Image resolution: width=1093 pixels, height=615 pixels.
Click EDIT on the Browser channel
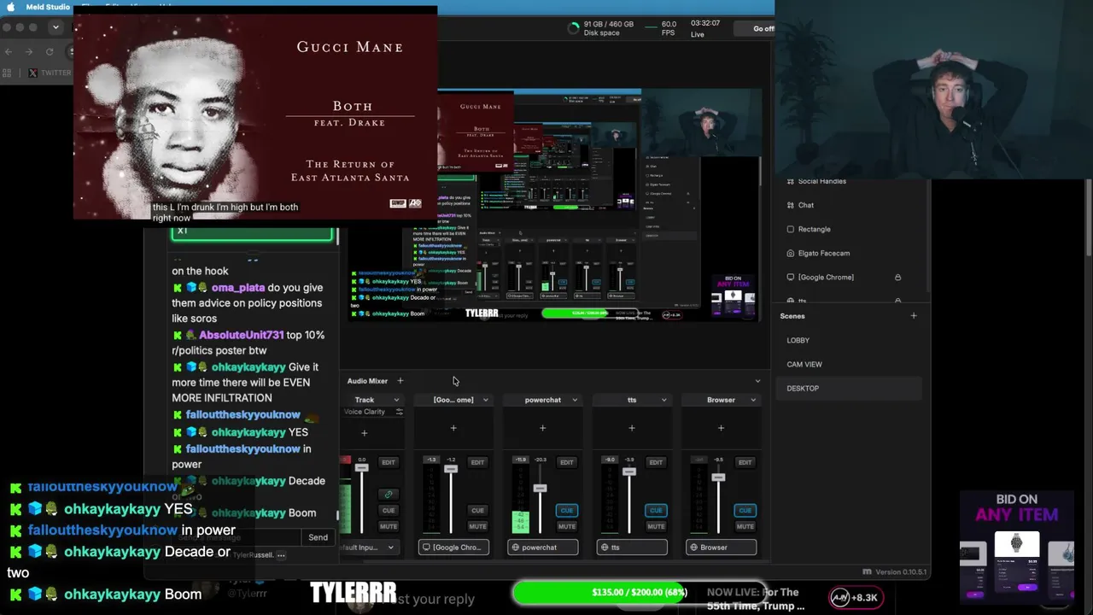click(x=745, y=462)
